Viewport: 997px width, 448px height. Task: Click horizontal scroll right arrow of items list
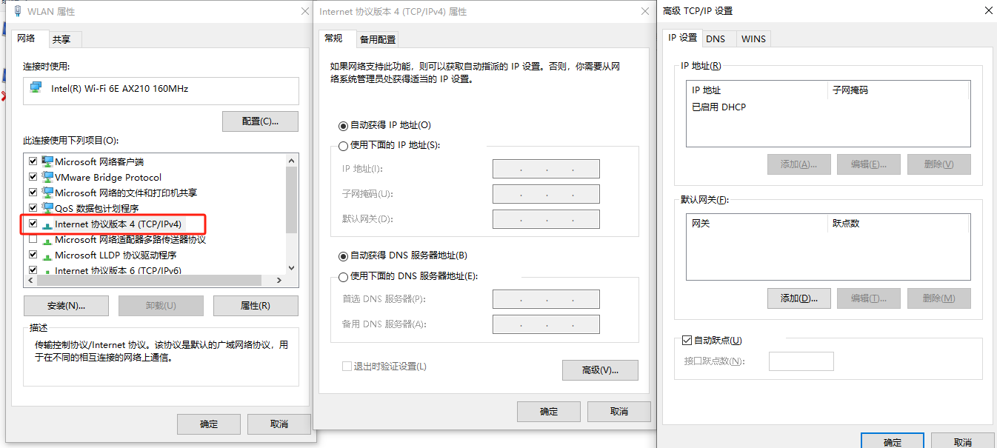point(279,281)
